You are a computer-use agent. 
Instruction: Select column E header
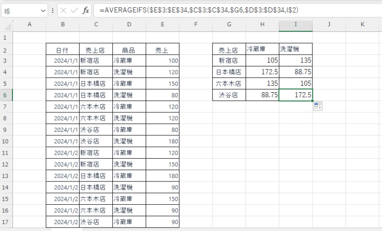tap(162, 24)
